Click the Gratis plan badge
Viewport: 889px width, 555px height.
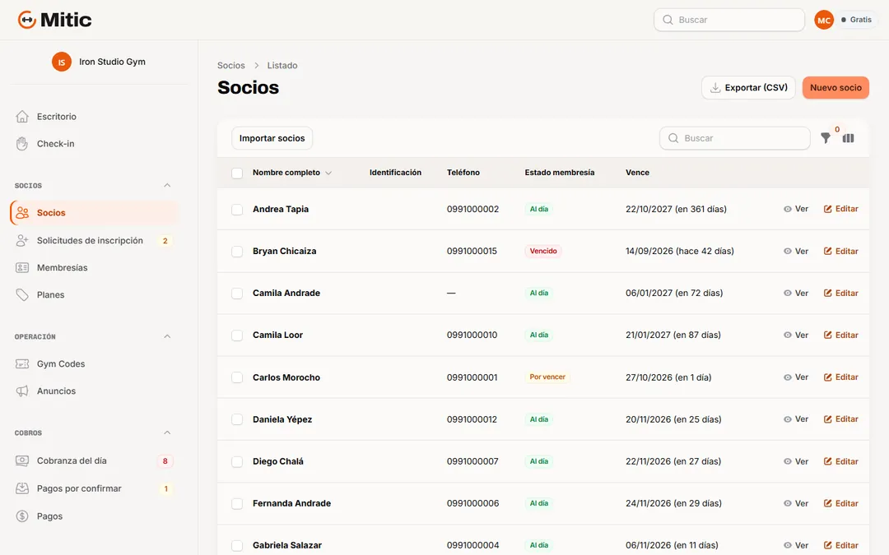tap(857, 20)
